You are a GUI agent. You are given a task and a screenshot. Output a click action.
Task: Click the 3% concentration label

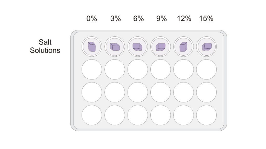115,19
